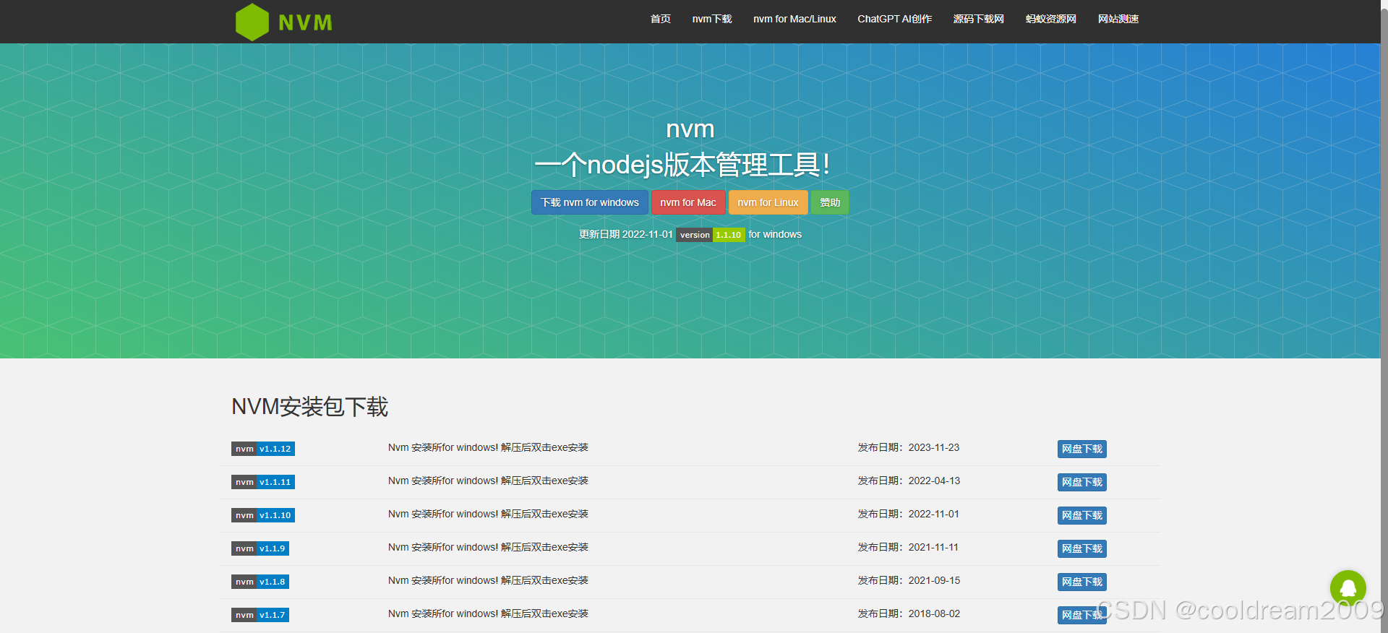Click 网盘下载 for nvm v1.1.12
1388x633 pixels.
coord(1082,449)
